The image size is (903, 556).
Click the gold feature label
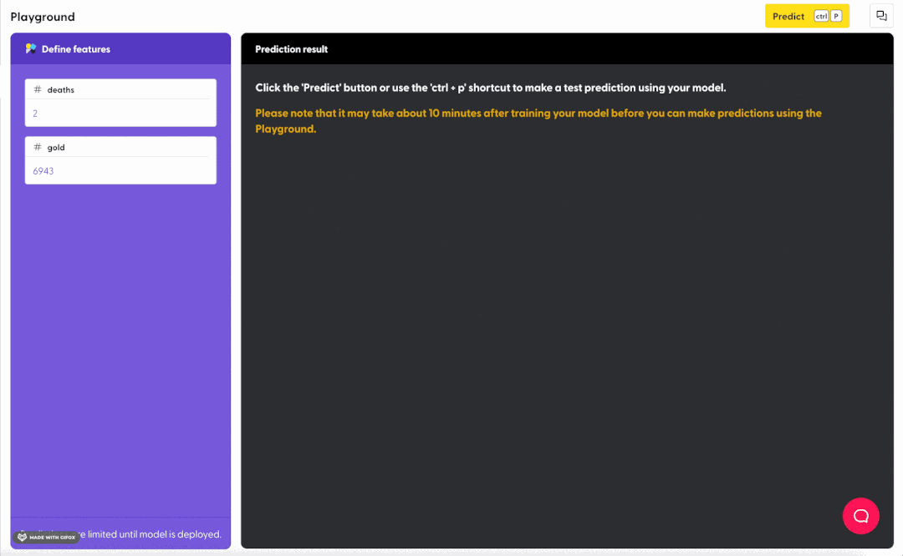pos(56,148)
